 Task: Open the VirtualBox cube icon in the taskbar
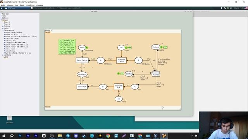[x=156, y=136]
